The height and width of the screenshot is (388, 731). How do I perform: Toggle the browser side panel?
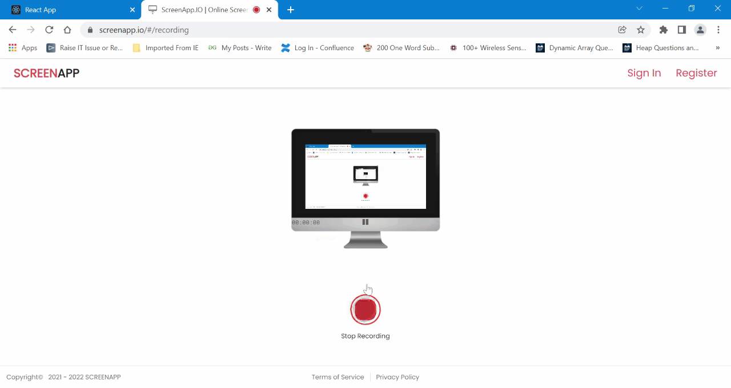pos(682,30)
